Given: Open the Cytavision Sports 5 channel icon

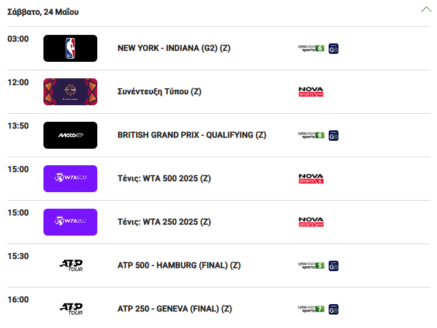Looking at the screenshot, I should (311, 266).
